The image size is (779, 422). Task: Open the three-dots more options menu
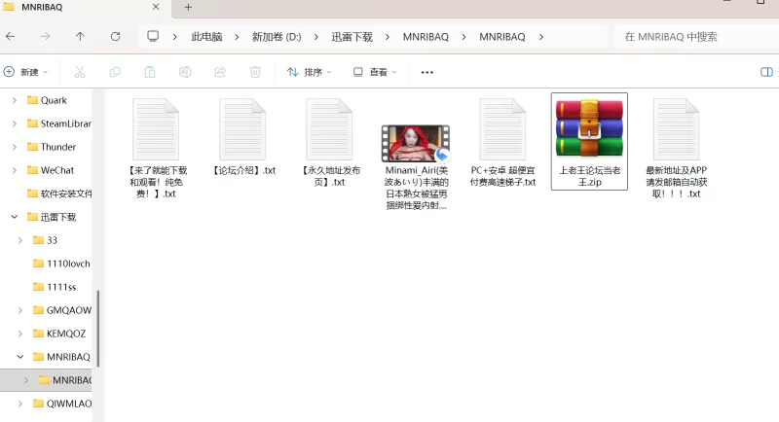click(x=427, y=72)
